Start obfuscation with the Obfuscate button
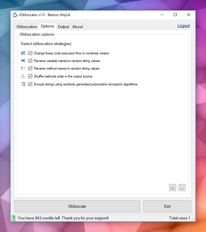This screenshot has width=206, height=232. (77, 206)
